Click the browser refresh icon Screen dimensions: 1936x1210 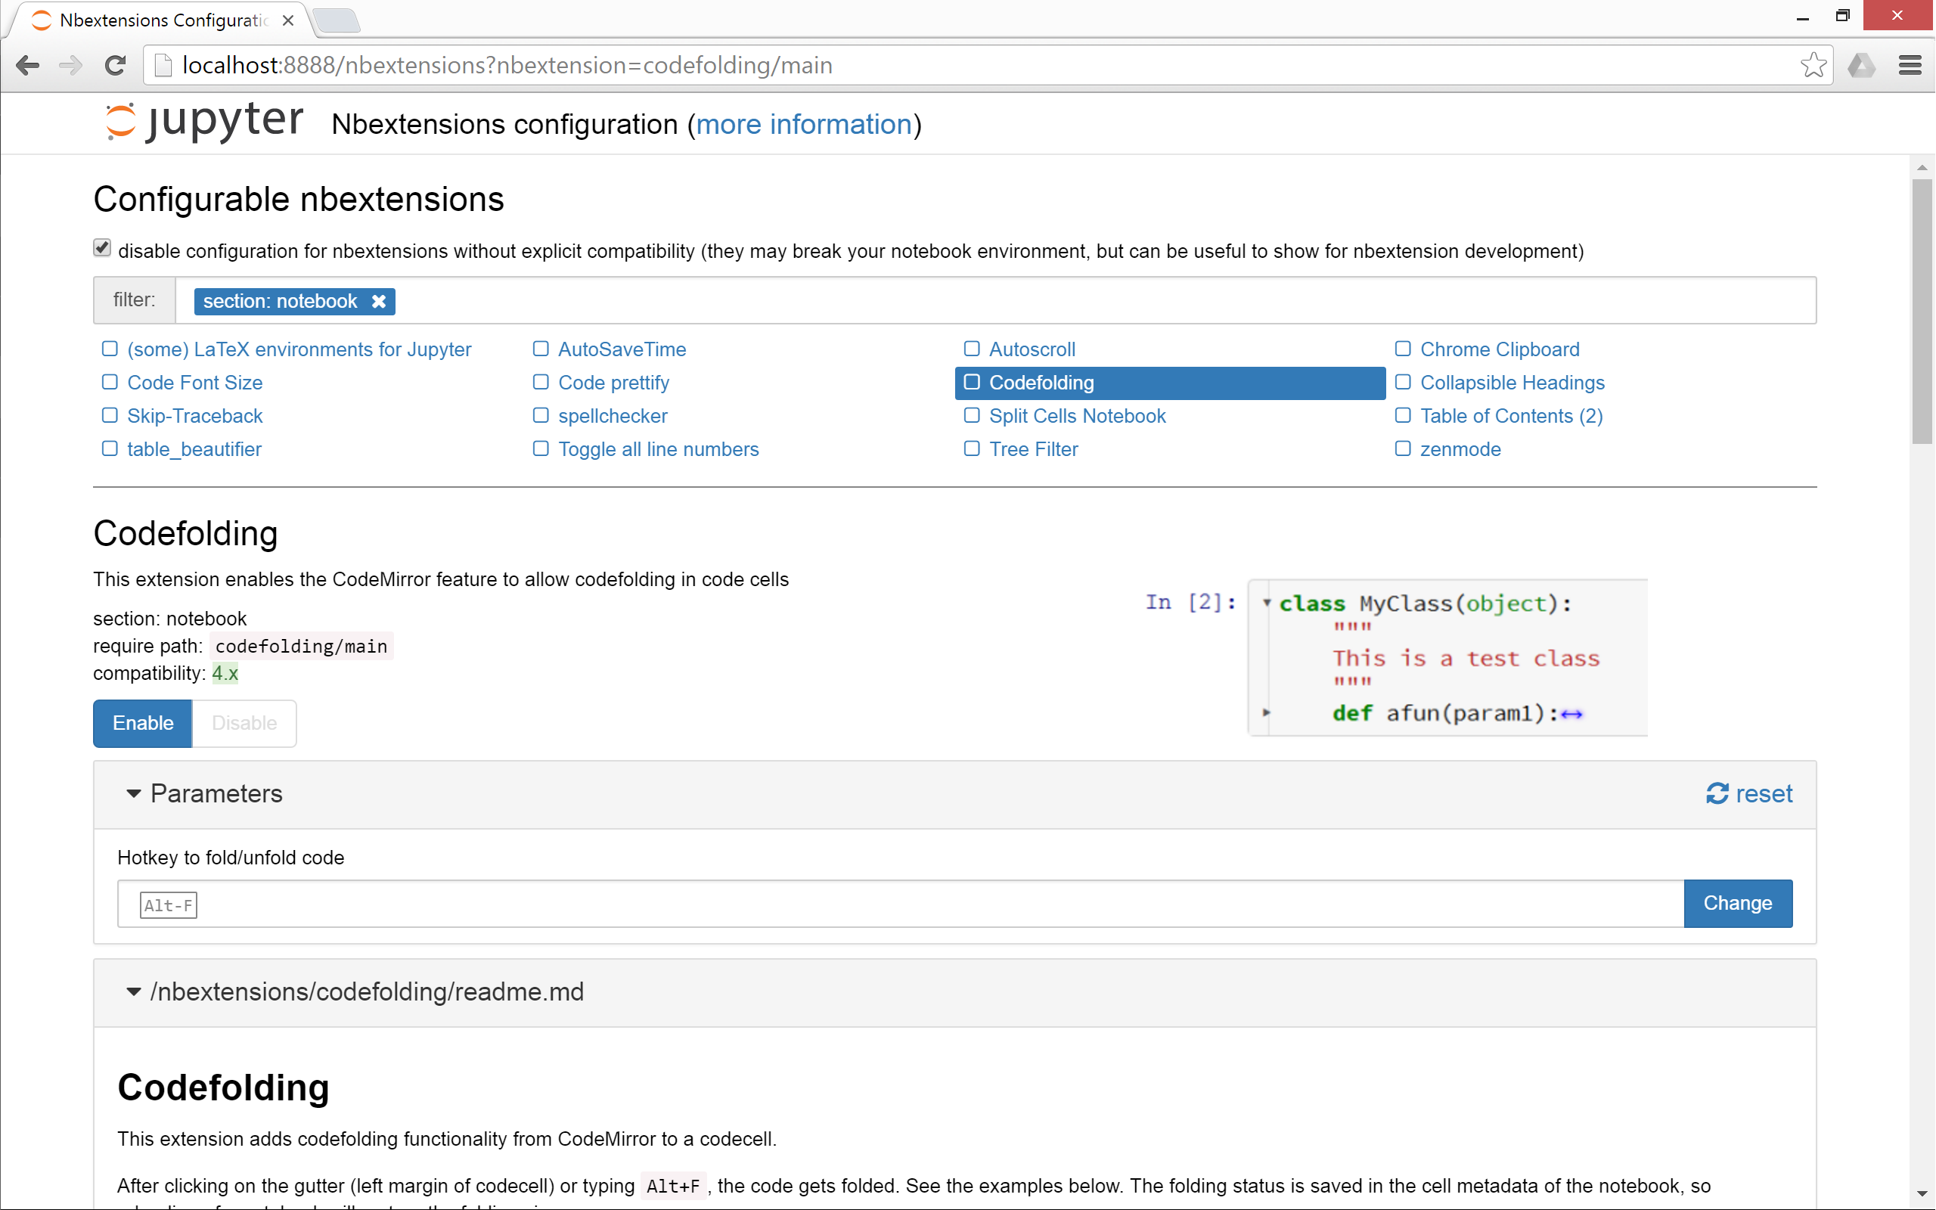117,66
